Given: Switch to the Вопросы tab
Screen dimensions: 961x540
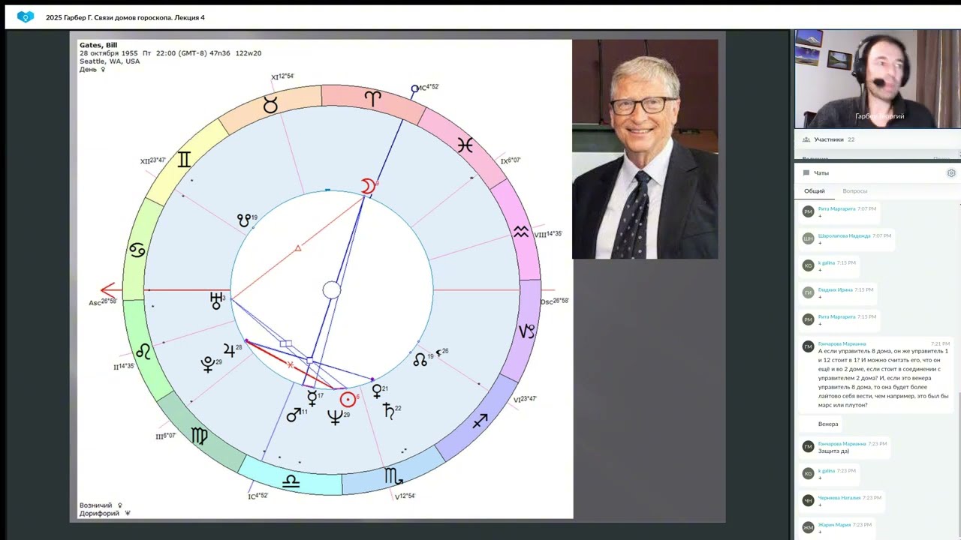Looking at the screenshot, I should point(854,191).
